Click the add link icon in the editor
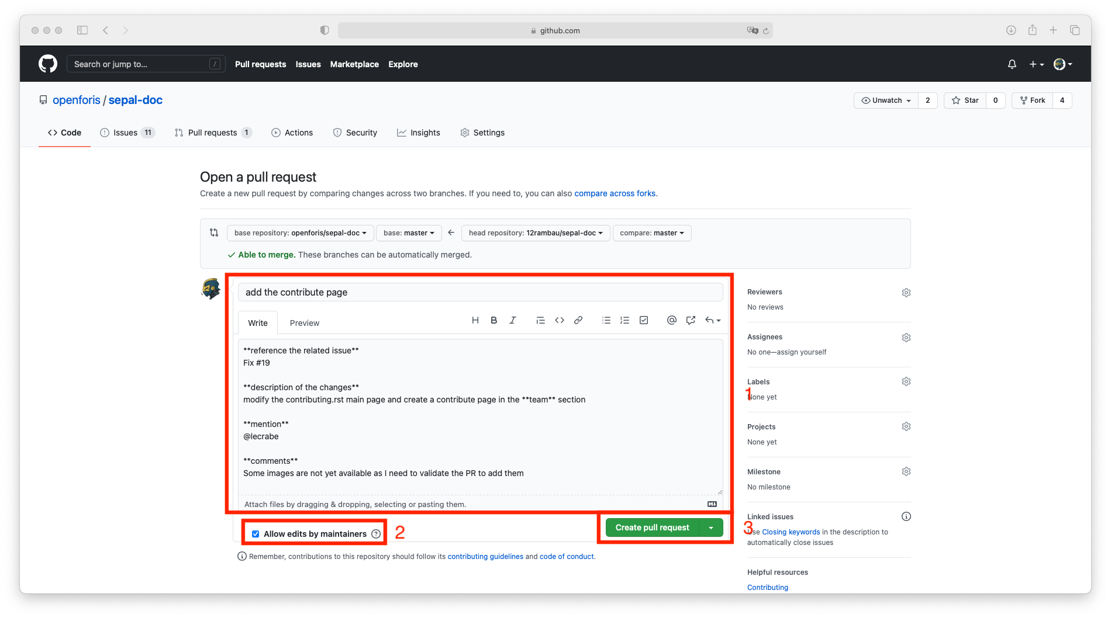This screenshot has height=618, width=1111. 578,320
